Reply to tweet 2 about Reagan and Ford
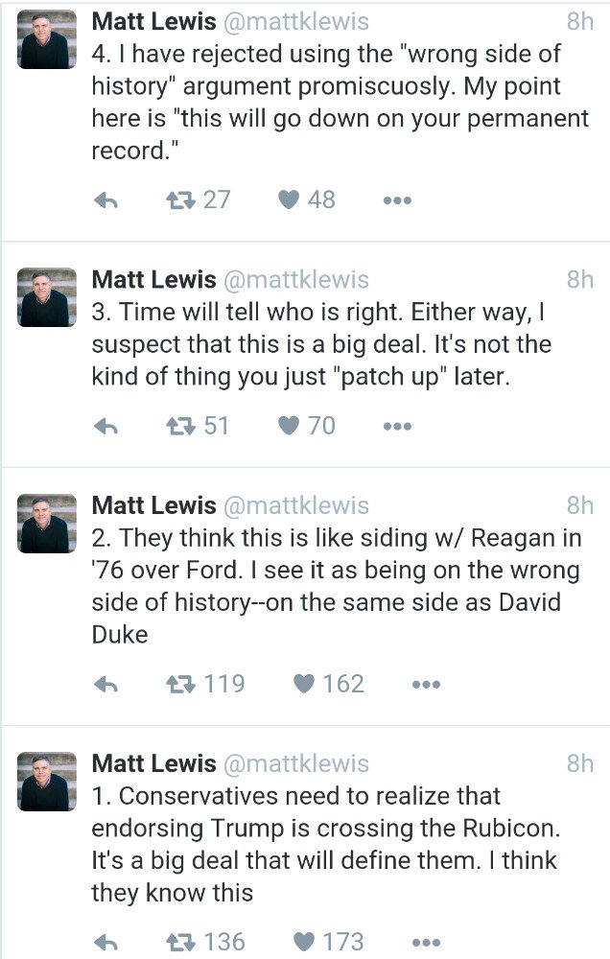Screen dimensions: 610x959 [106, 685]
